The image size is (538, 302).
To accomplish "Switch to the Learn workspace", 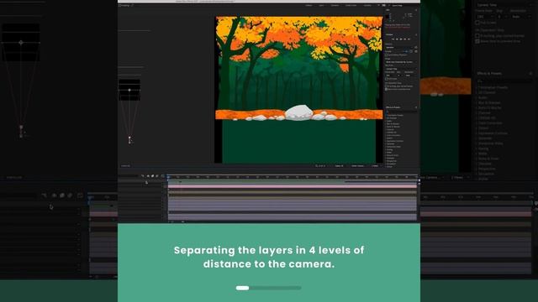I will [x=321, y=6].
